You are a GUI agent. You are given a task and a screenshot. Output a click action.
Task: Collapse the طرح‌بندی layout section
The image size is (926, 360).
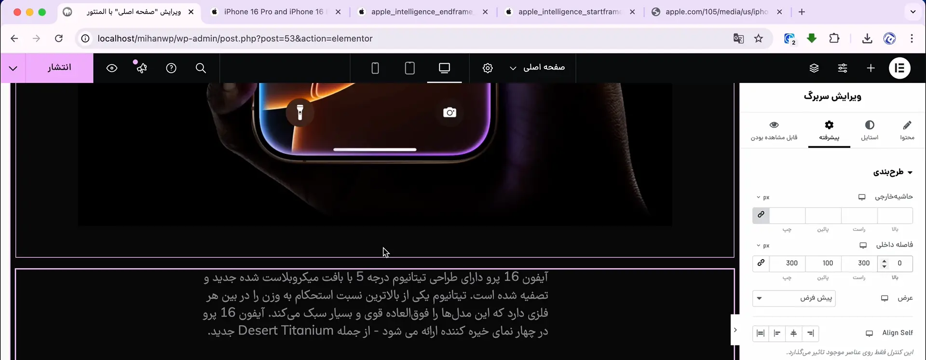pyautogui.click(x=893, y=172)
